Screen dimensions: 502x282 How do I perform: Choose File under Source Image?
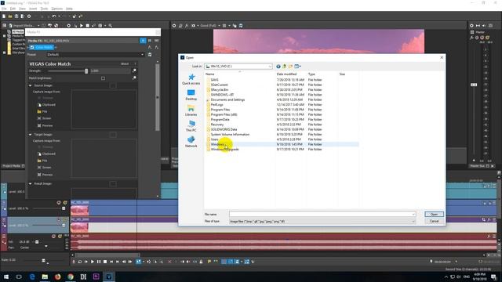[42, 111]
